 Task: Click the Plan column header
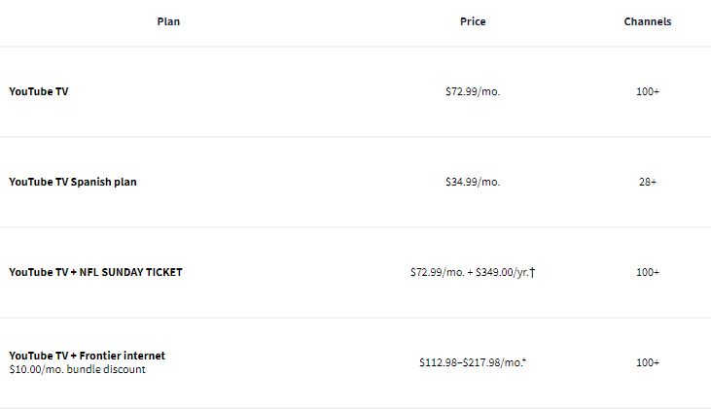click(168, 21)
